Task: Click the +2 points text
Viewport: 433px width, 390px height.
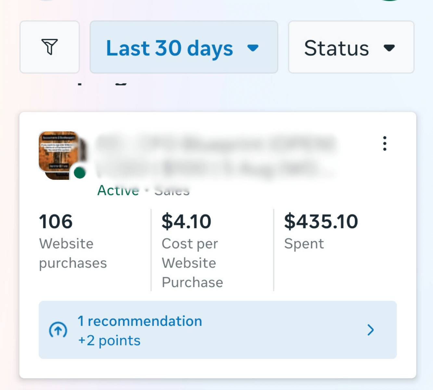Action: [109, 341]
